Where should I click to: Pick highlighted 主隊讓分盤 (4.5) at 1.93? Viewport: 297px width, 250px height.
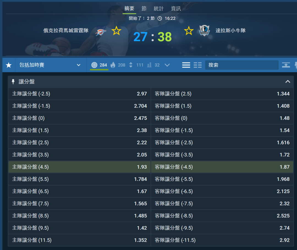tap(79, 167)
